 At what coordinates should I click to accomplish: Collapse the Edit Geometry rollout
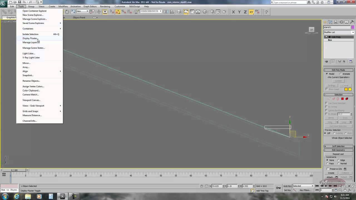(x=338, y=150)
